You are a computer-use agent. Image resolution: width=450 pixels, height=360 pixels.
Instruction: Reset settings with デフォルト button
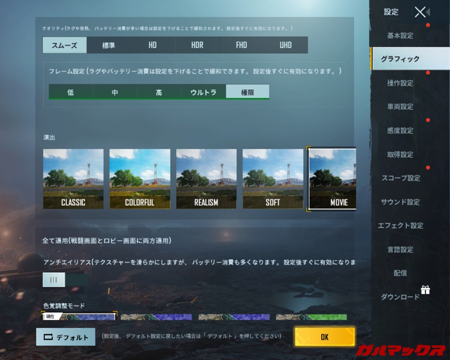pyautogui.click(x=66, y=337)
